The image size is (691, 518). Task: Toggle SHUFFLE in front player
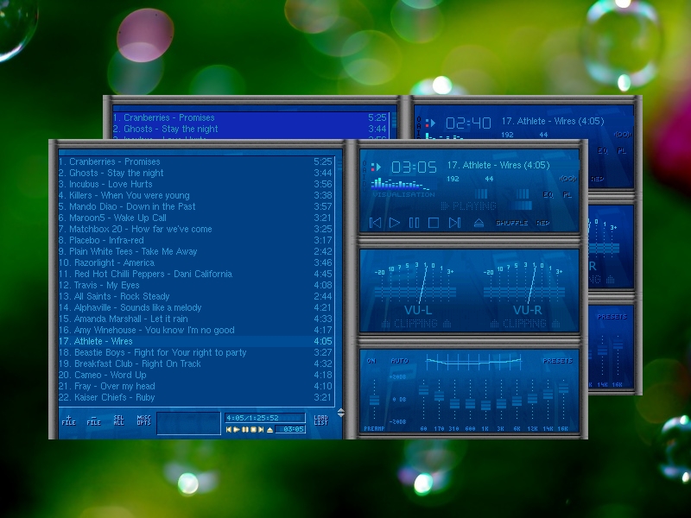(x=511, y=223)
